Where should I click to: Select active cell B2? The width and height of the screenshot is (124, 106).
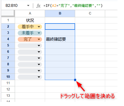coord(60,26)
